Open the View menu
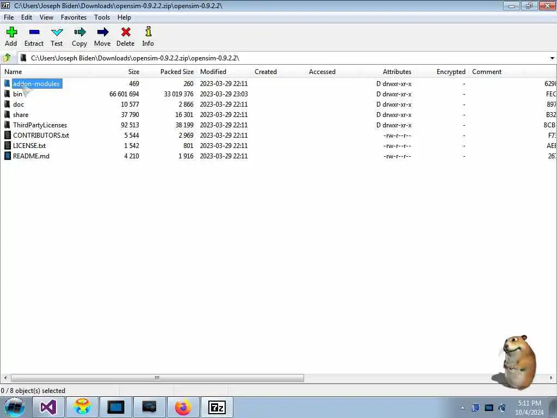The width and height of the screenshot is (557, 418). click(x=46, y=17)
